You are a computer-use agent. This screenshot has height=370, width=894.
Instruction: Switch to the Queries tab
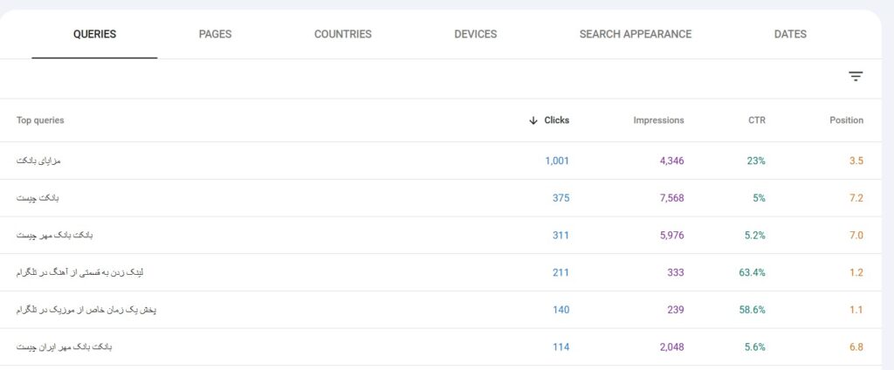click(94, 34)
